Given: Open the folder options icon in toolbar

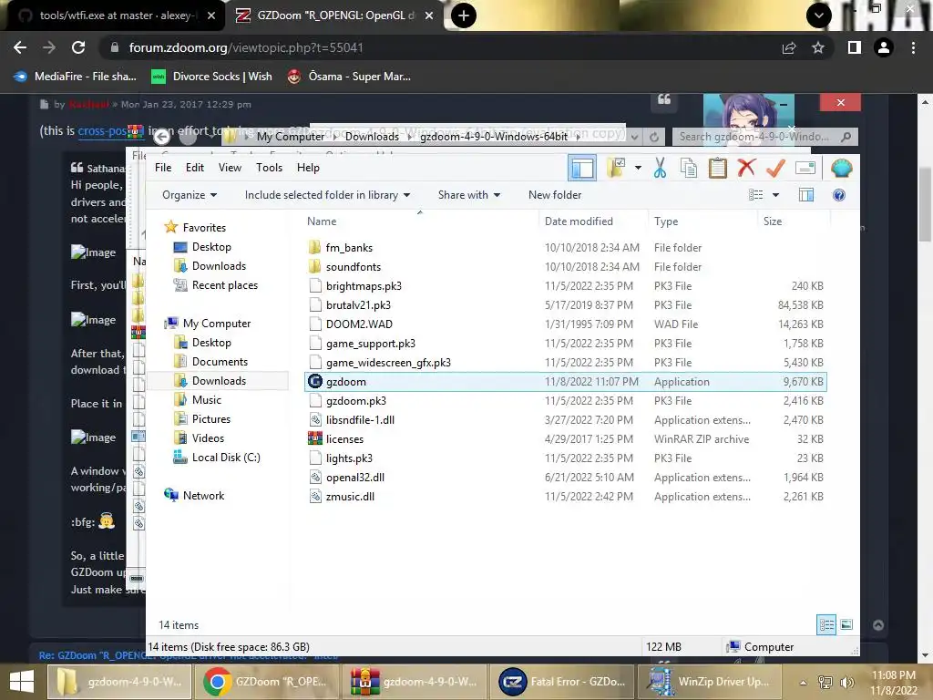Looking at the screenshot, I should [617, 168].
